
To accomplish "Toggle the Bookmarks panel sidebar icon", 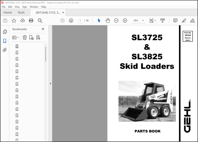I will point(5,41).
